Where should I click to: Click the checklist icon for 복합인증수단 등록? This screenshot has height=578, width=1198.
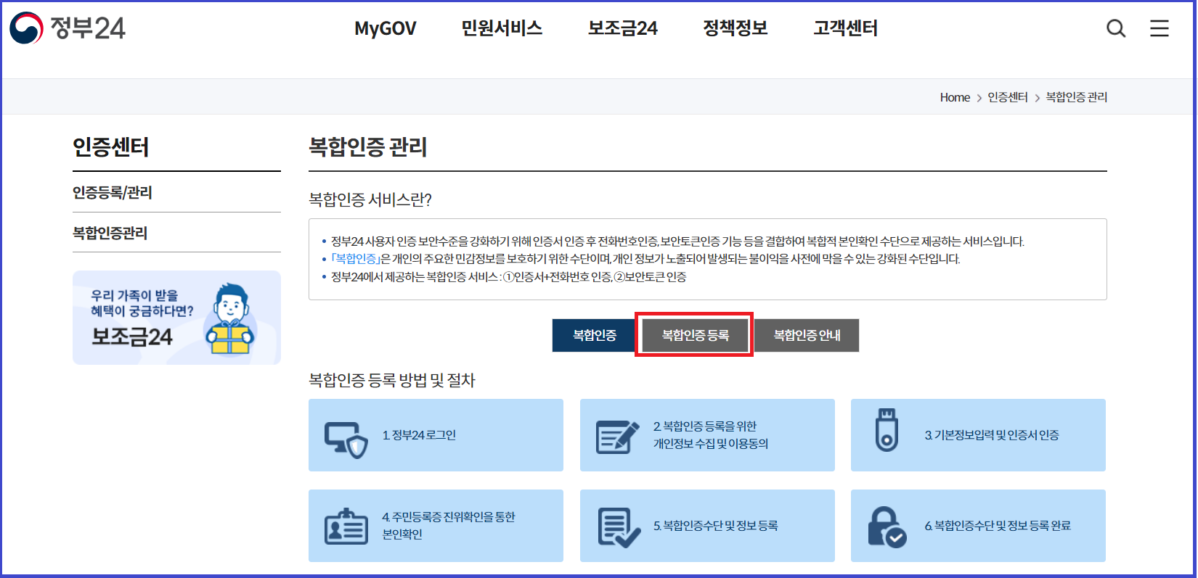[x=619, y=527]
